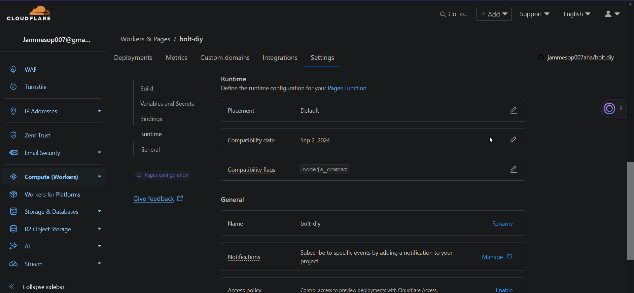Jump to Build settings section

click(x=147, y=88)
